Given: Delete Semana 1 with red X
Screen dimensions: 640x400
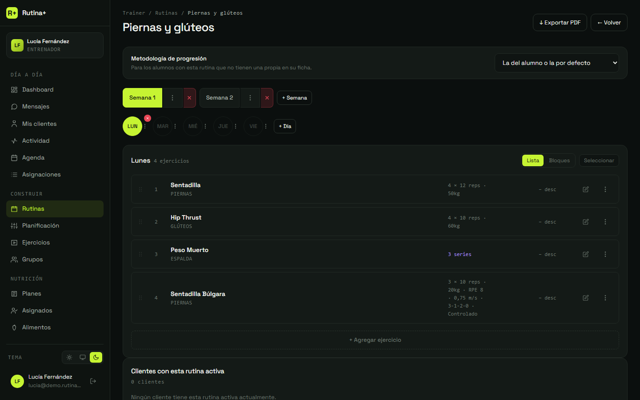Looking at the screenshot, I should point(189,98).
